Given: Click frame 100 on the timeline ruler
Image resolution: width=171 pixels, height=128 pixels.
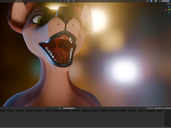Looking at the screenshot, I should pyautogui.click(x=165, y=111).
